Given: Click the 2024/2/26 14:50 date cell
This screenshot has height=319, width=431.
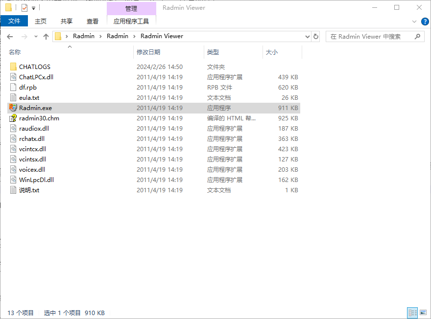Looking at the screenshot, I should point(160,67).
